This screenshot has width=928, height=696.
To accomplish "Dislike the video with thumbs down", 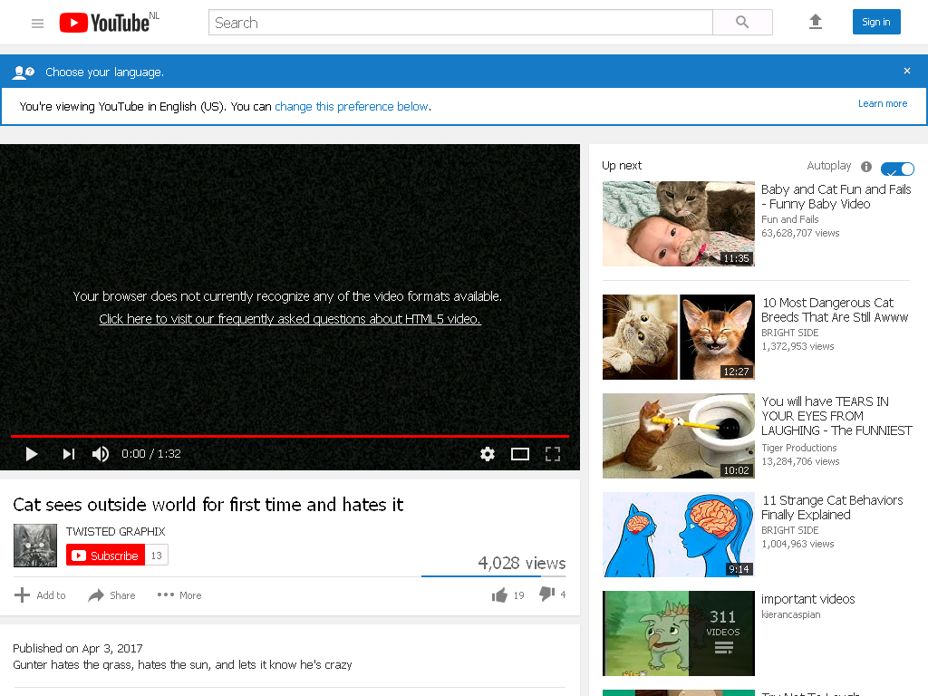I will click(546, 594).
